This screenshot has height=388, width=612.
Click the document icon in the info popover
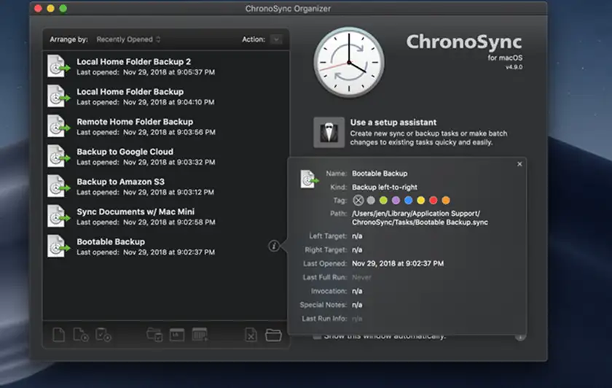pyautogui.click(x=309, y=179)
